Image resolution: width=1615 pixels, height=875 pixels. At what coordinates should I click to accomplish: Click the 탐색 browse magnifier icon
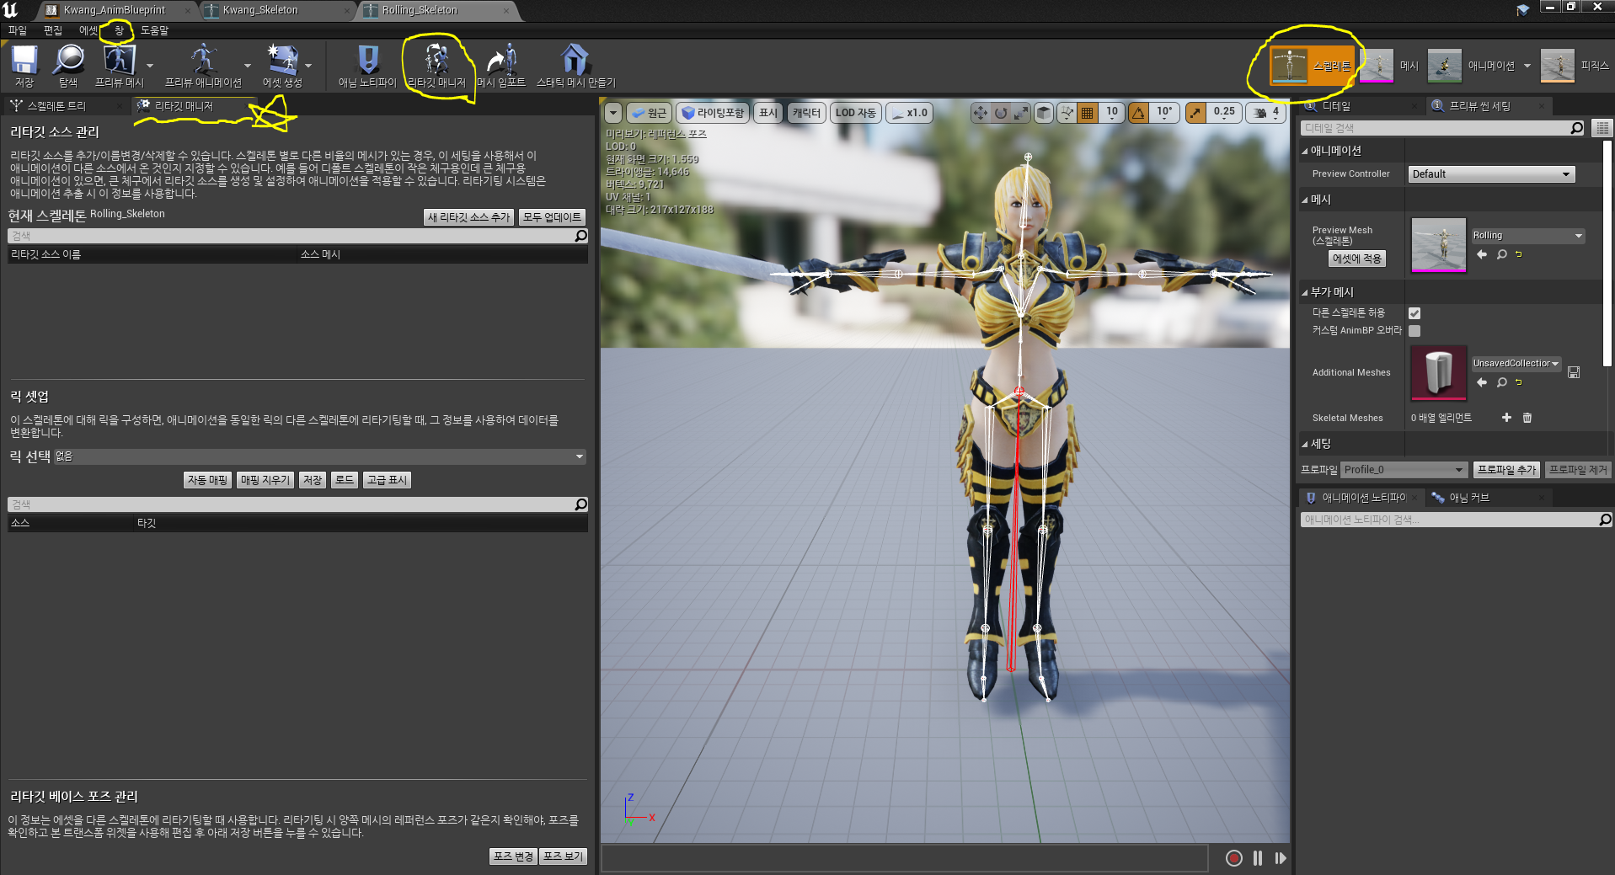68,60
